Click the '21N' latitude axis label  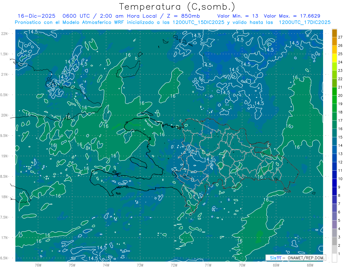point(5,74)
